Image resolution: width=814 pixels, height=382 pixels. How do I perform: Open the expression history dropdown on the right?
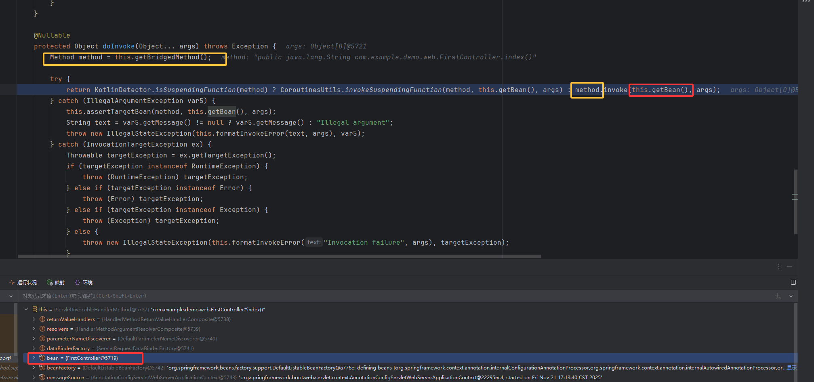(791, 296)
